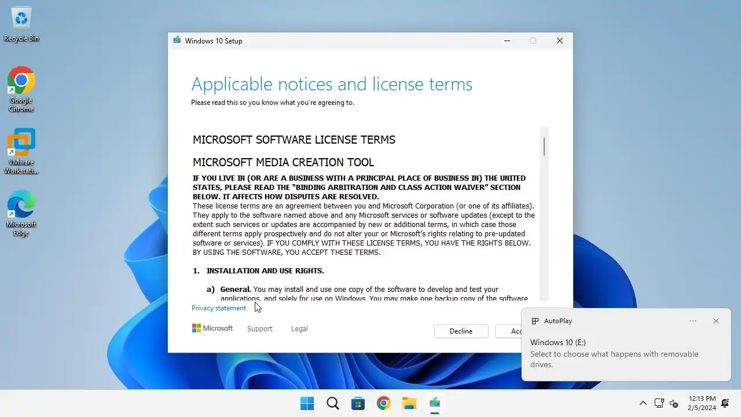Screen dimensions: 741x417
Task: Open the Privacy statement link
Action: click(219, 308)
